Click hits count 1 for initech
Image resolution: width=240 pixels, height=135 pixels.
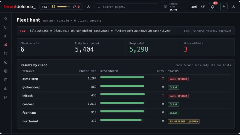[163, 95]
